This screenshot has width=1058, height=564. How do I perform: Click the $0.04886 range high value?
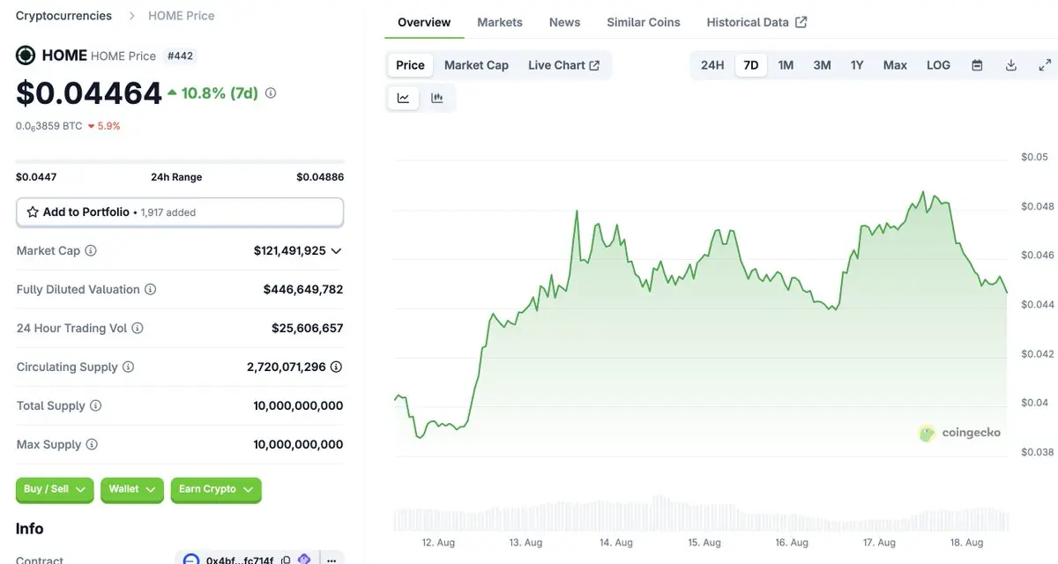[x=320, y=177]
